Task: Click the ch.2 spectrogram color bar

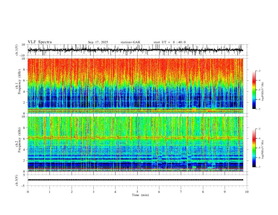Action: tap(254, 148)
